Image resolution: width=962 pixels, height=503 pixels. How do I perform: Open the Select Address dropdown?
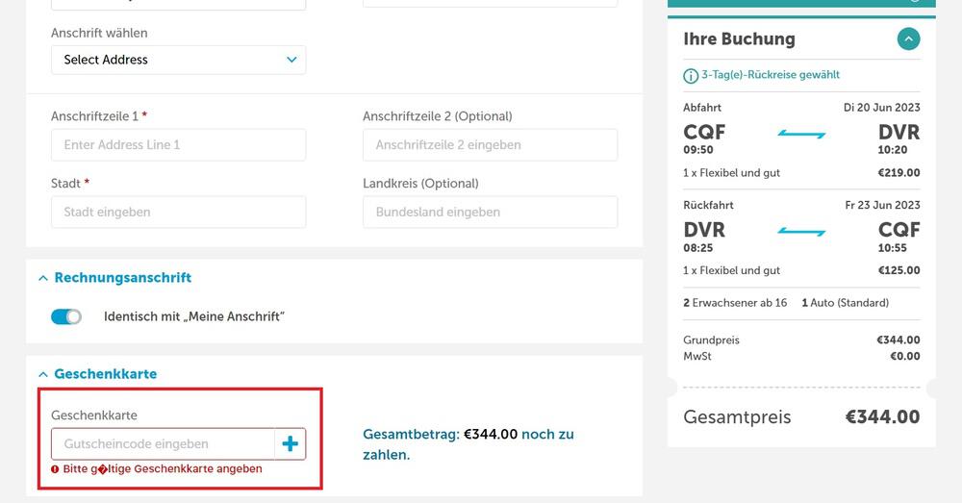(179, 61)
